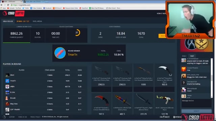Open the Chat tab in sidebar

tap(192, 56)
